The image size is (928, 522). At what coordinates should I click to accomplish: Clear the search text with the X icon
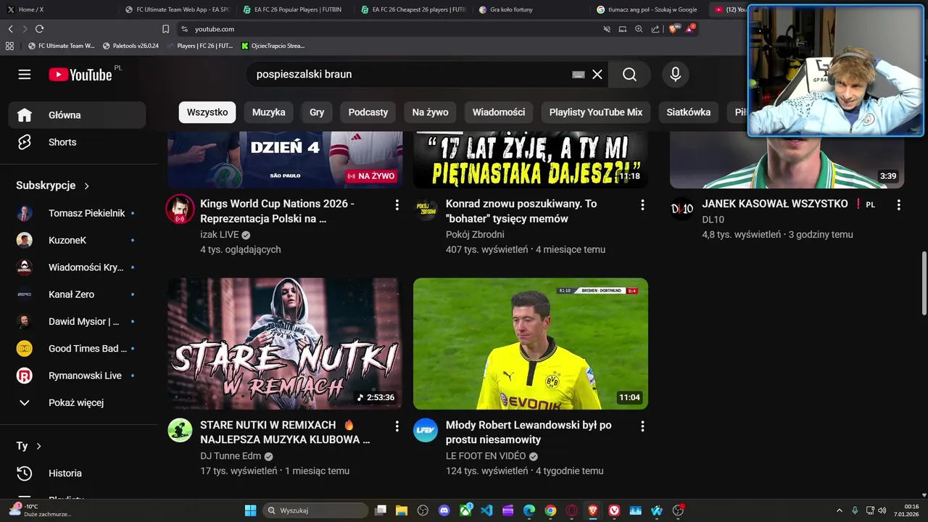click(597, 75)
